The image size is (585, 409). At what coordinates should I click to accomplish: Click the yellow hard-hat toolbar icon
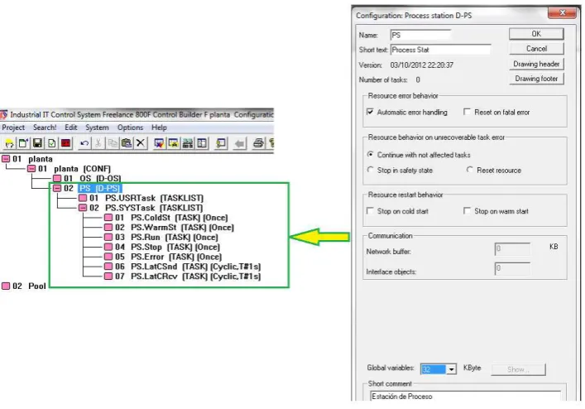click(9, 143)
